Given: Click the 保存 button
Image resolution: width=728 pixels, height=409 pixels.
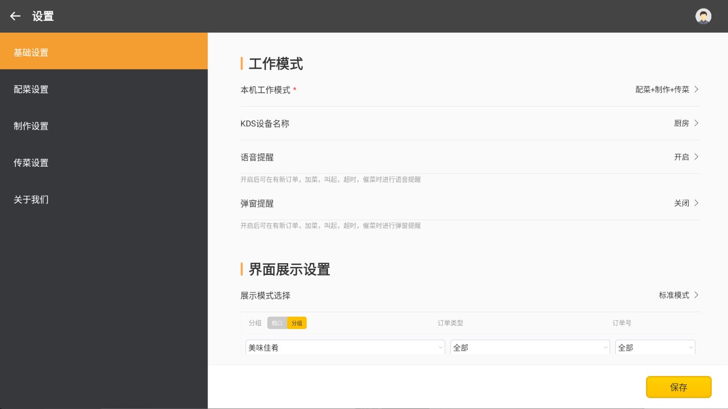Looking at the screenshot, I should [679, 387].
